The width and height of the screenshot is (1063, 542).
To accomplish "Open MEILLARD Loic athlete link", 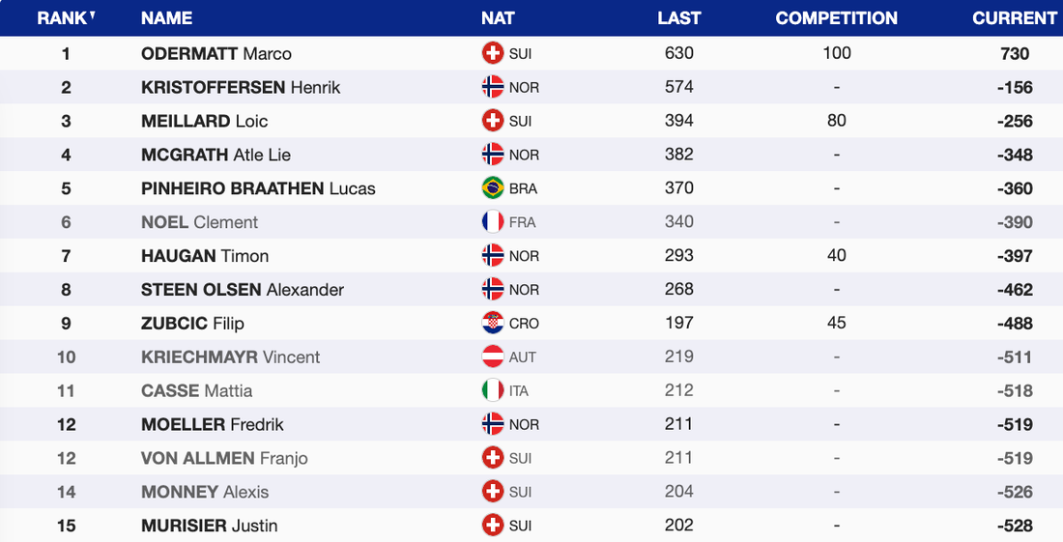I will [x=205, y=121].
